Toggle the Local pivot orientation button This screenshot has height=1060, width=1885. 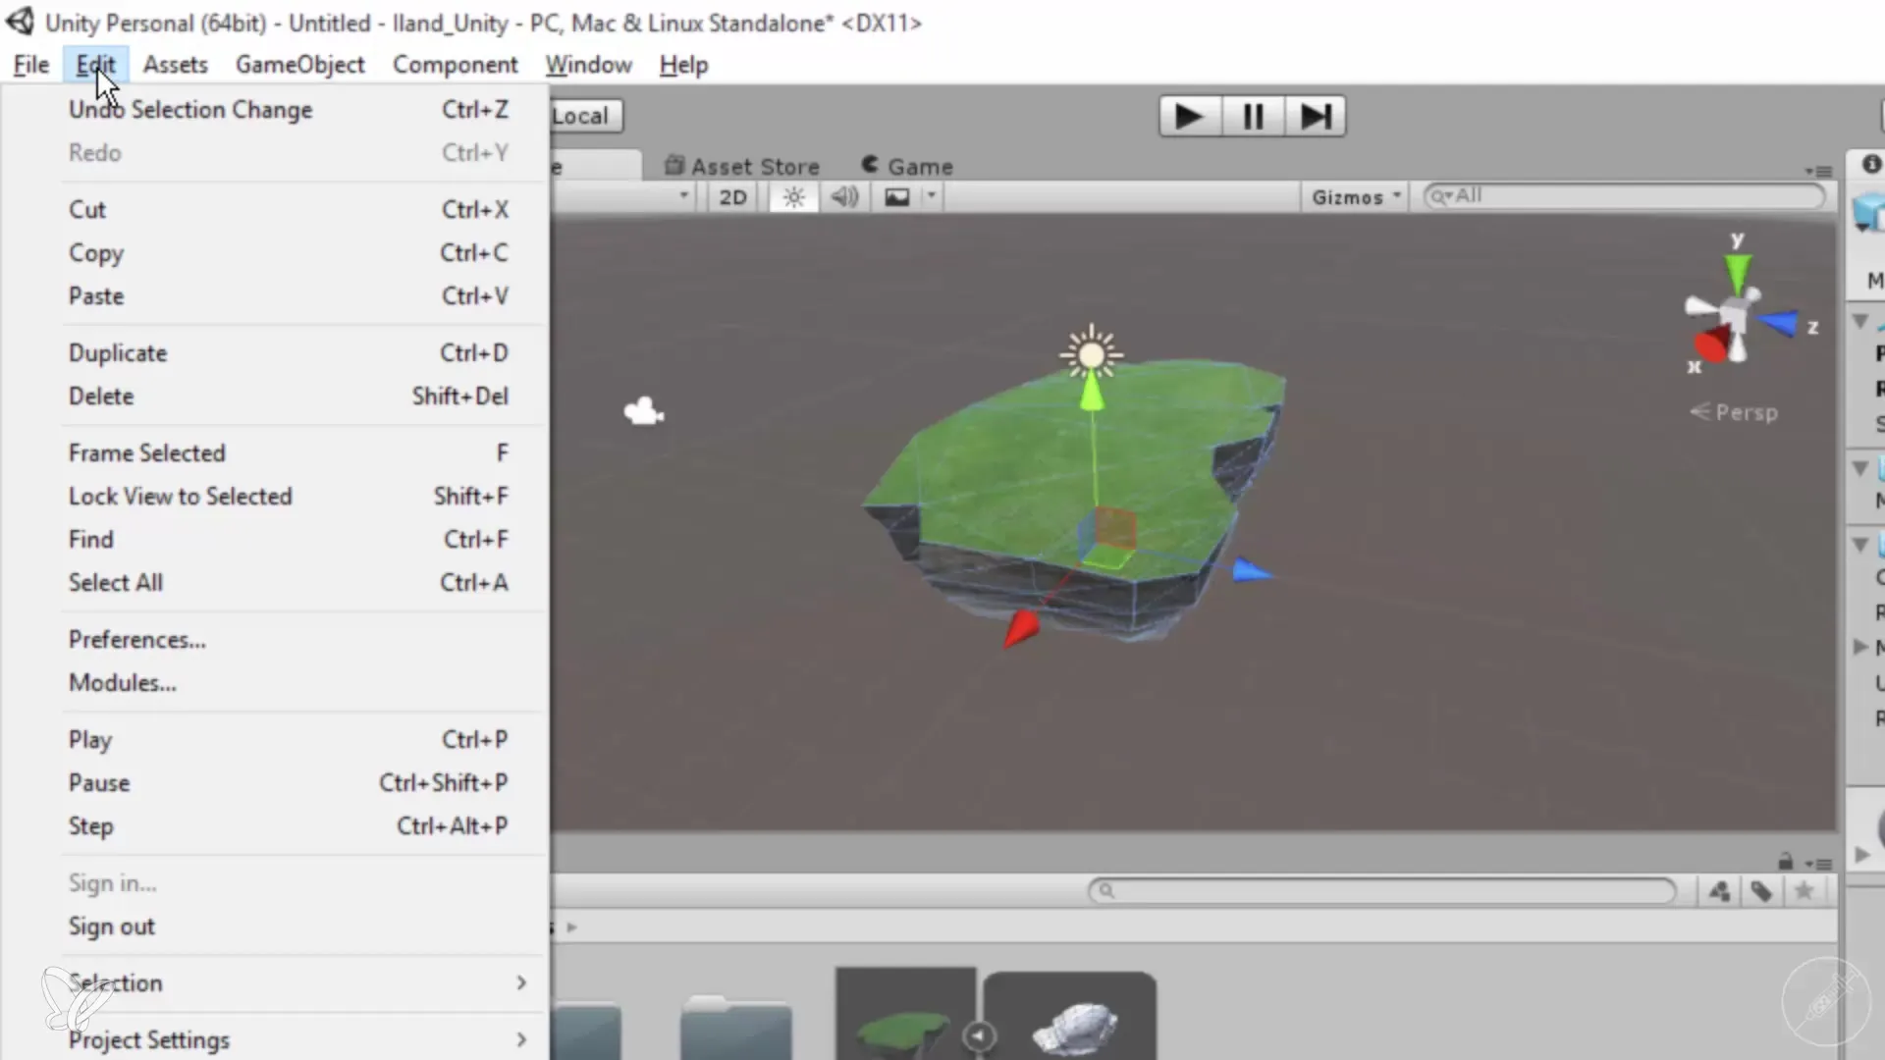point(586,116)
